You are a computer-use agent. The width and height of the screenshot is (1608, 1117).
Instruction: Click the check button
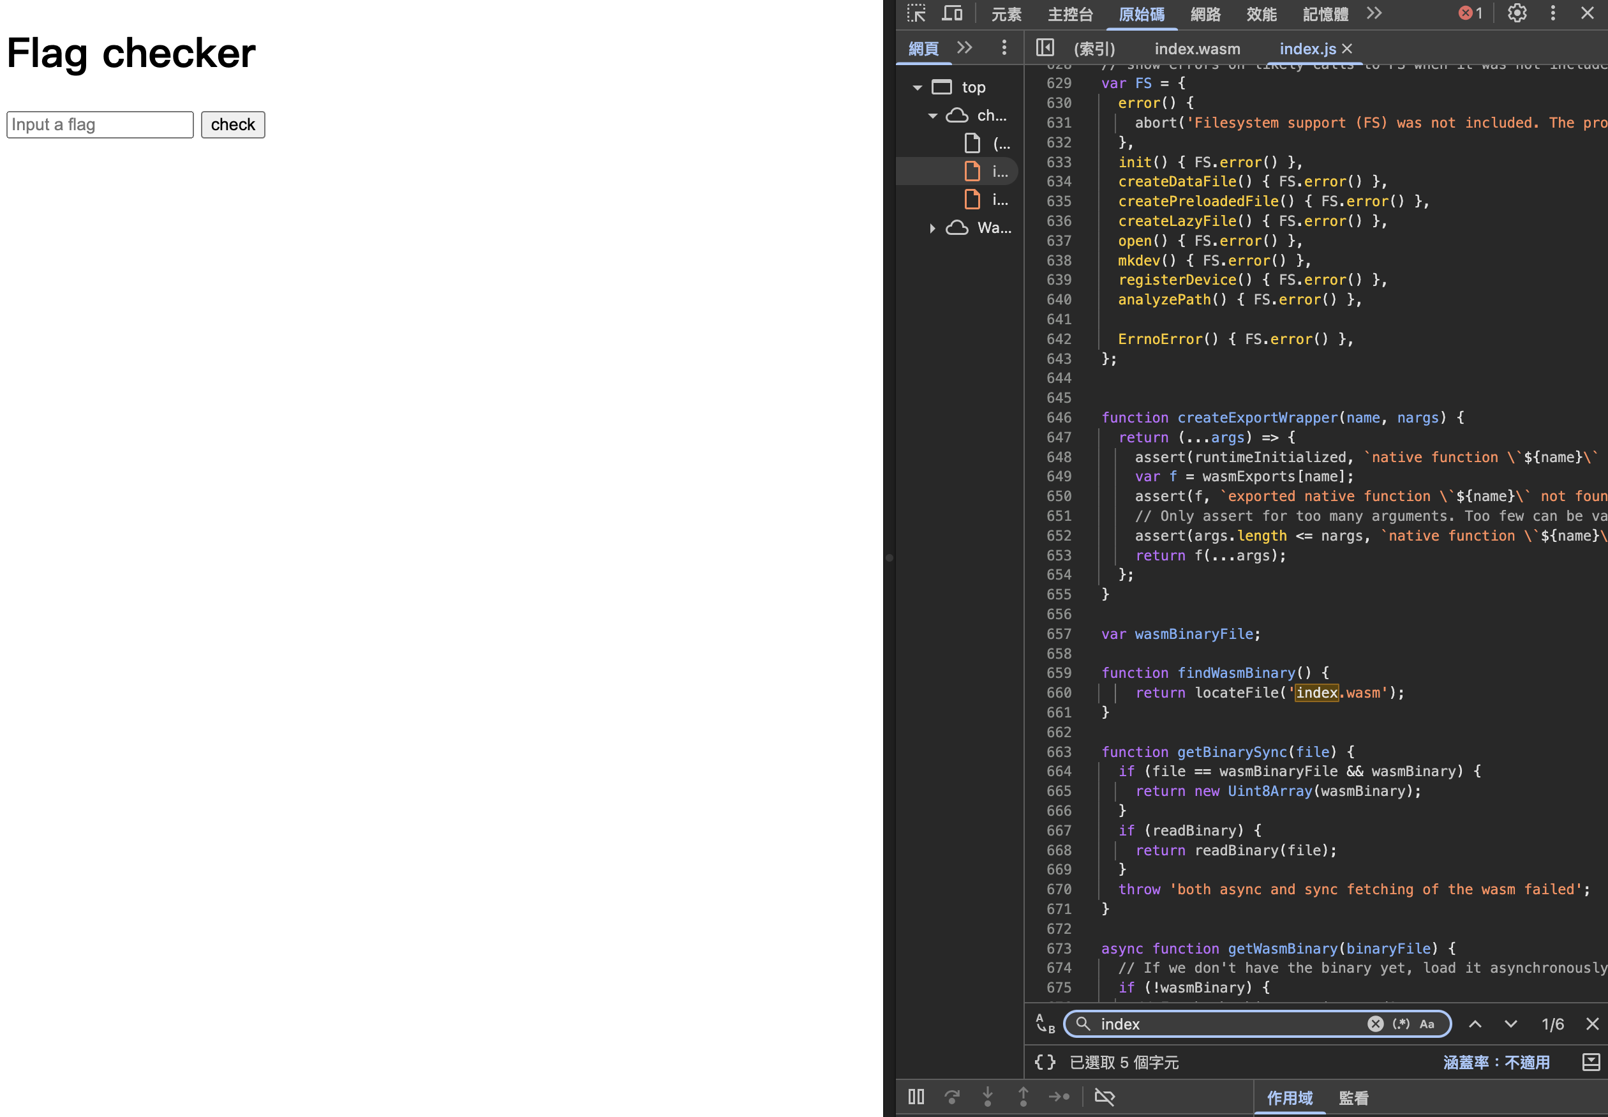pos(233,124)
